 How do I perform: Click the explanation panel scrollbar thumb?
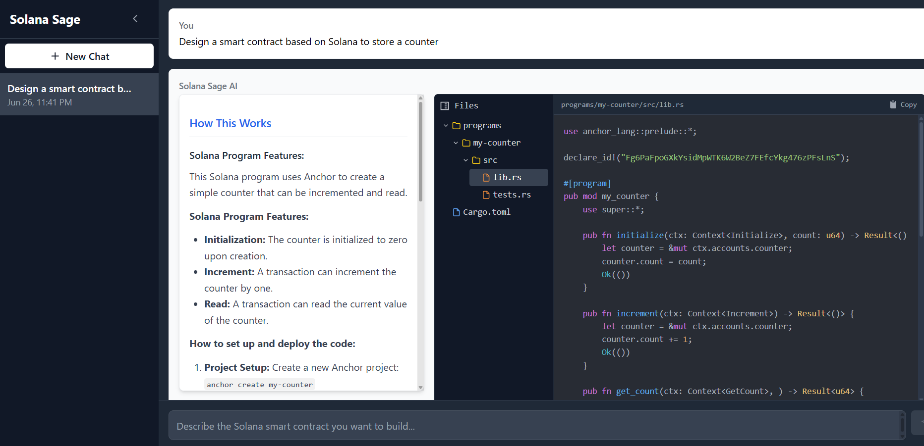(421, 151)
